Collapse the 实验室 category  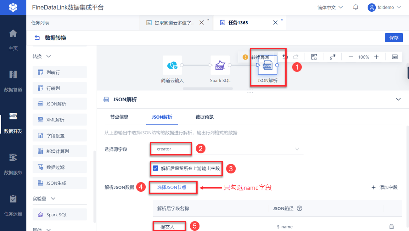(x=53, y=199)
